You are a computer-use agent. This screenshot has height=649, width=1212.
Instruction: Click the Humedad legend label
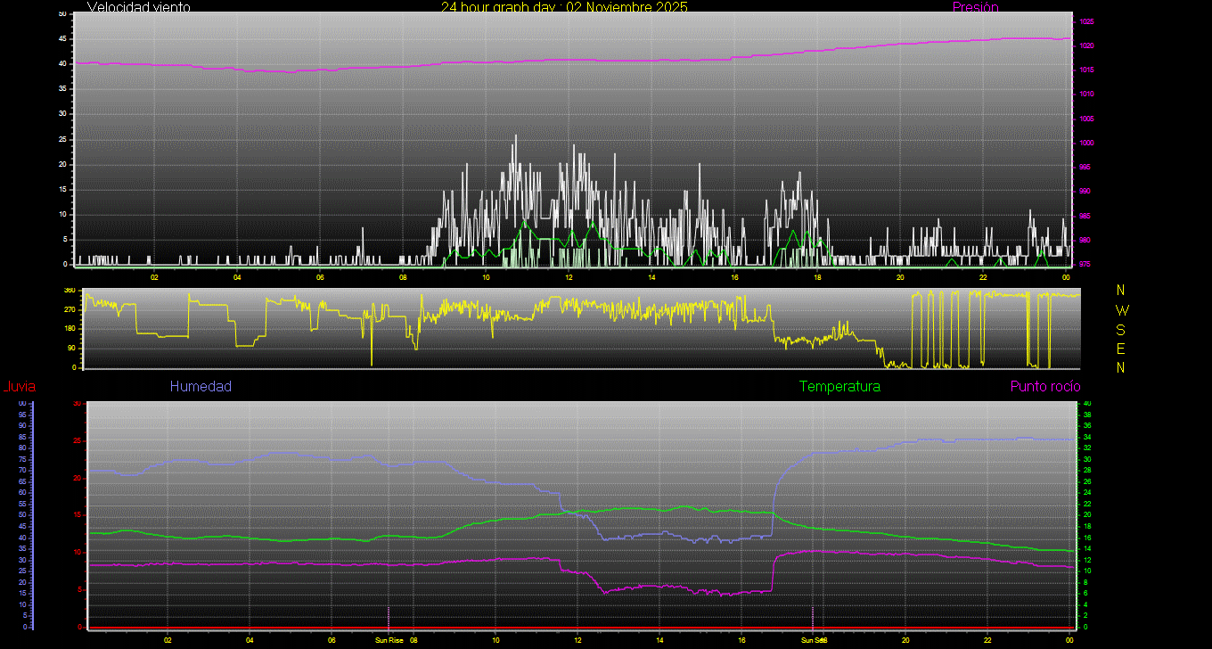click(201, 387)
